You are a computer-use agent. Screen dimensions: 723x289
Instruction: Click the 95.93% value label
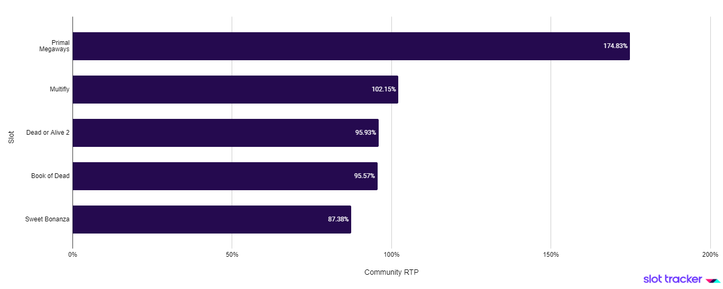tap(365, 133)
